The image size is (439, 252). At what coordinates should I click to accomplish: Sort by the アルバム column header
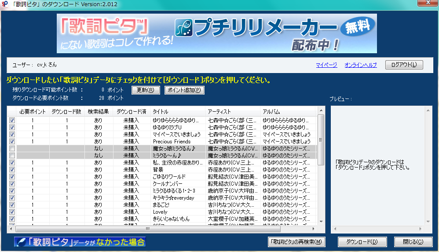[x=288, y=111]
